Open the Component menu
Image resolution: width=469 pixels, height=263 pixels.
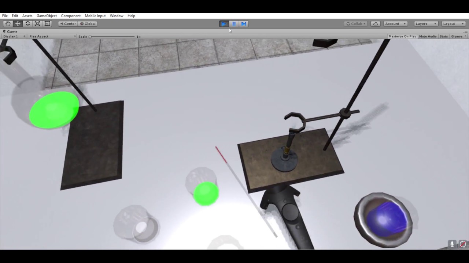click(x=71, y=16)
